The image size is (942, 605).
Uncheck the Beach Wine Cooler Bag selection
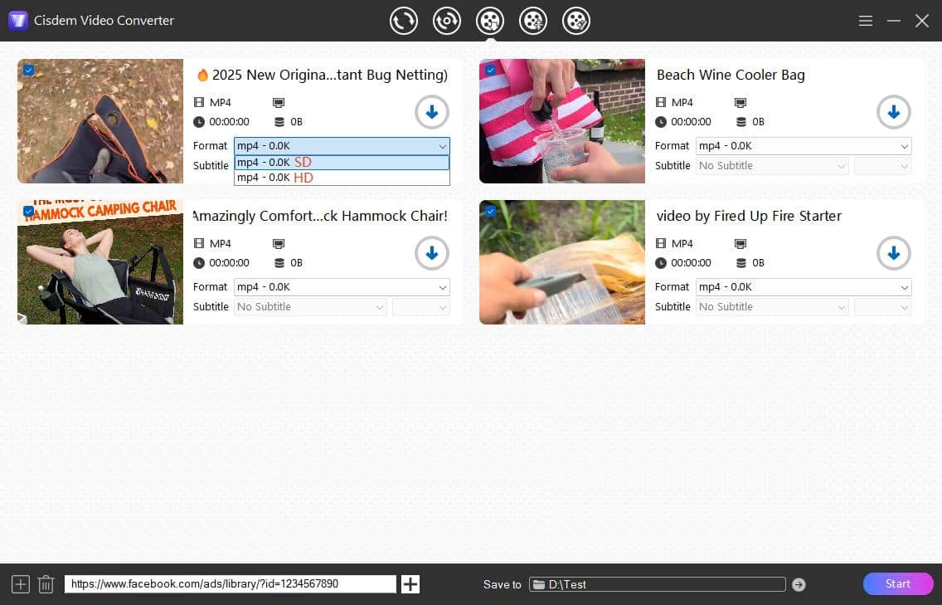pyautogui.click(x=490, y=70)
